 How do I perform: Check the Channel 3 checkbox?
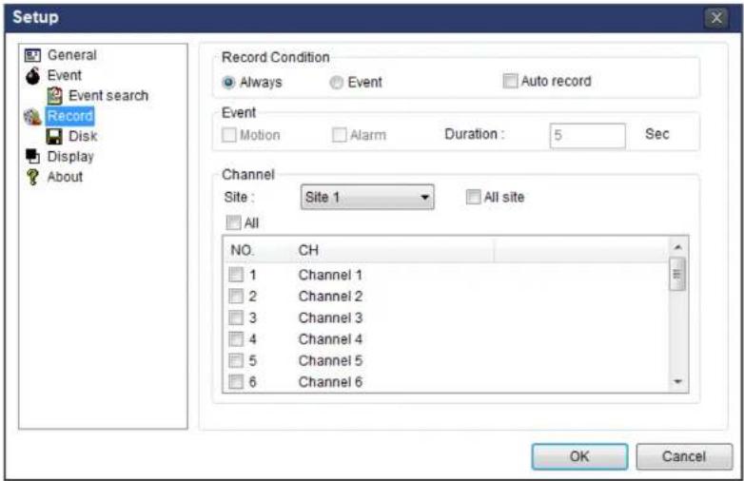click(x=236, y=317)
